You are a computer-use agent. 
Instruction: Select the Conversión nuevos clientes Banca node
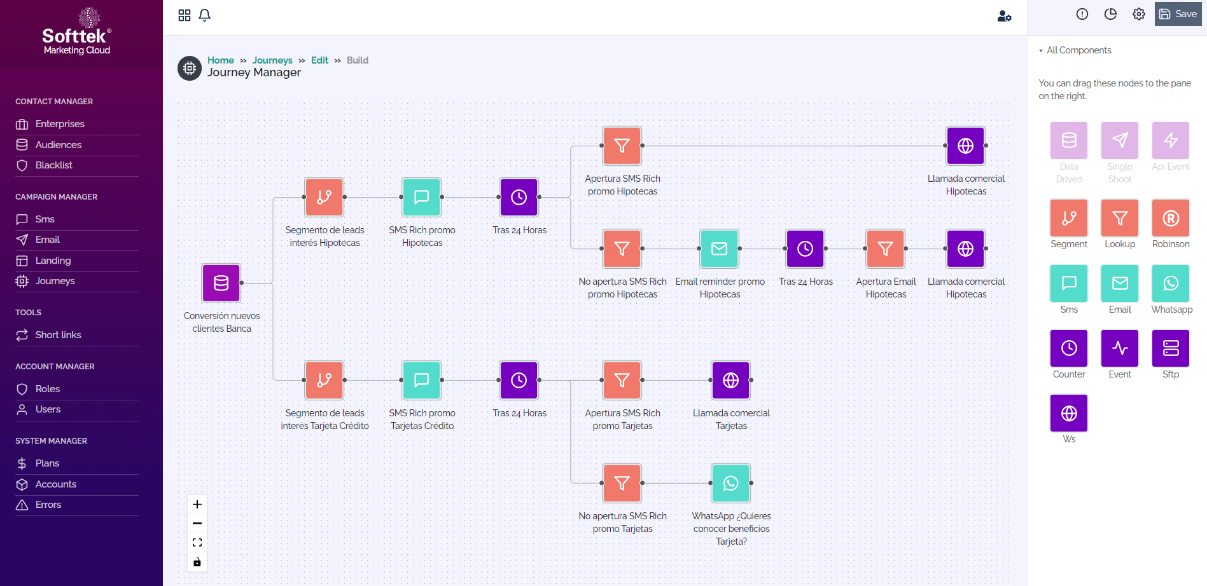(221, 283)
